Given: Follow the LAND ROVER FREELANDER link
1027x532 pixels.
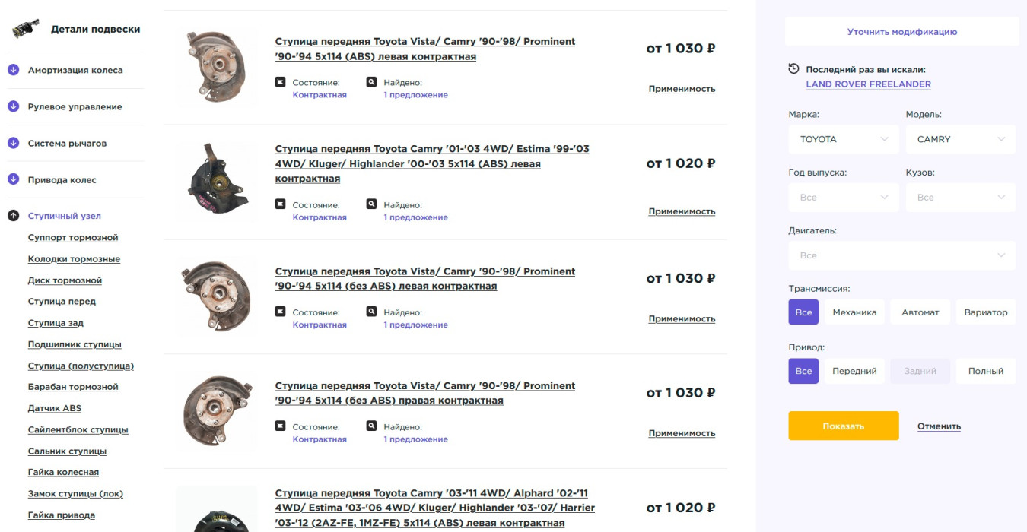Looking at the screenshot, I should (868, 84).
